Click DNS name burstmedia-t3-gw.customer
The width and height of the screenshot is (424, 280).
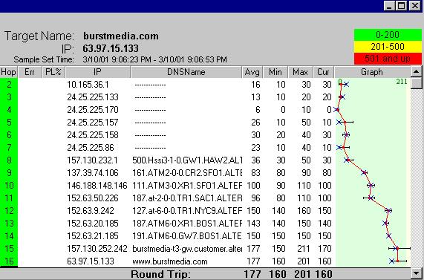click(x=187, y=249)
